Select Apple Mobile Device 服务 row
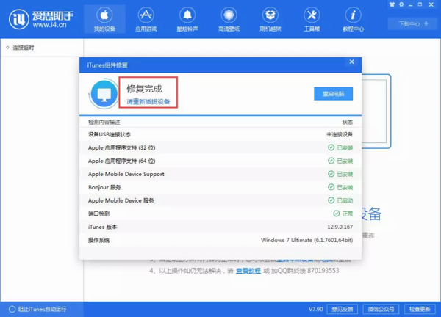This screenshot has width=441, height=317. [220, 200]
